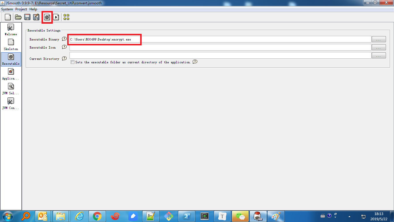
Task: Open the Welcome panel in the sidebar
Action: pos(11,30)
